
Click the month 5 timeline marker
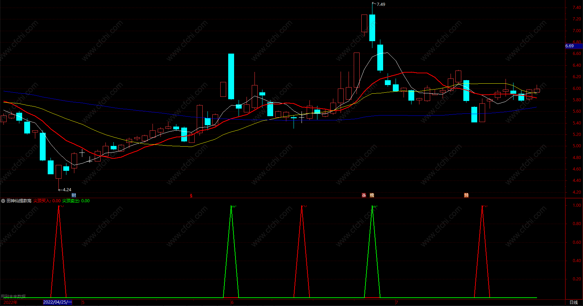pyautogui.click(x=83, y=303)
